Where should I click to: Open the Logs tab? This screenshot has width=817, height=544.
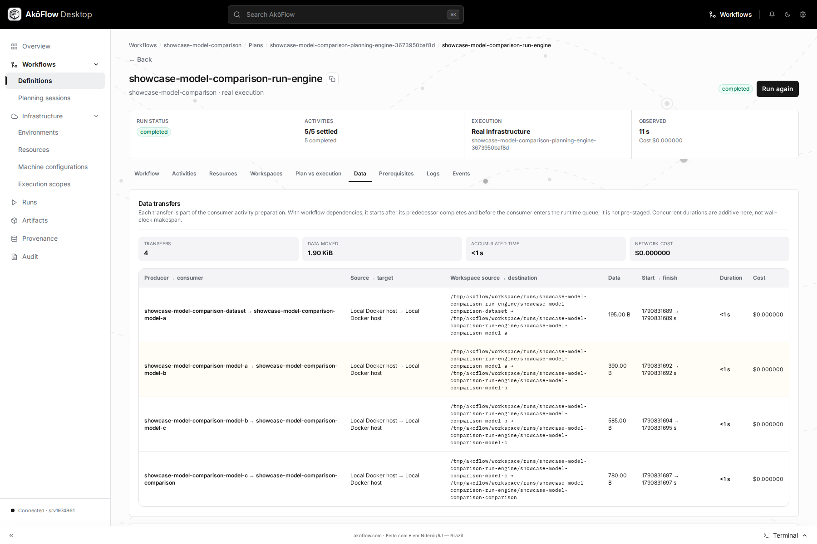tap(433, 174)
